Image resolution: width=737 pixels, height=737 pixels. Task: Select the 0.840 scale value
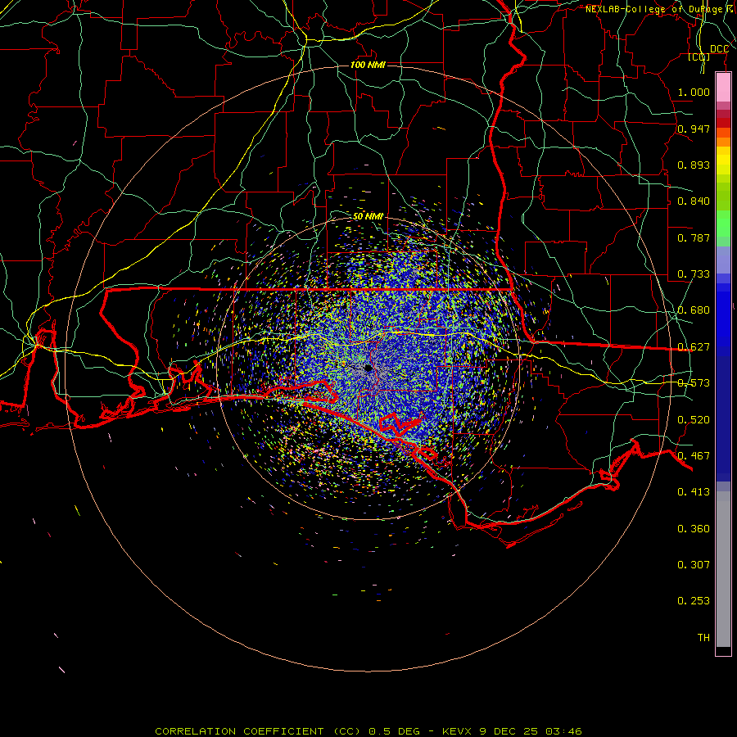click(694, 201)
